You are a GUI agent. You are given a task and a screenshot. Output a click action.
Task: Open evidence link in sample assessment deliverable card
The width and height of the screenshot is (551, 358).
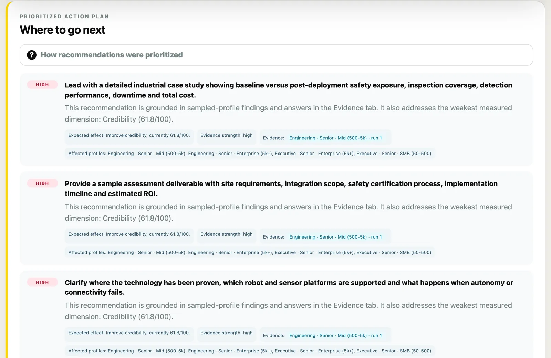(335, 237)
